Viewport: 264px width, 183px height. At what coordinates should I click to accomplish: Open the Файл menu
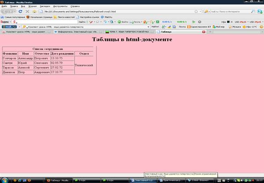[x=4, y=6]
